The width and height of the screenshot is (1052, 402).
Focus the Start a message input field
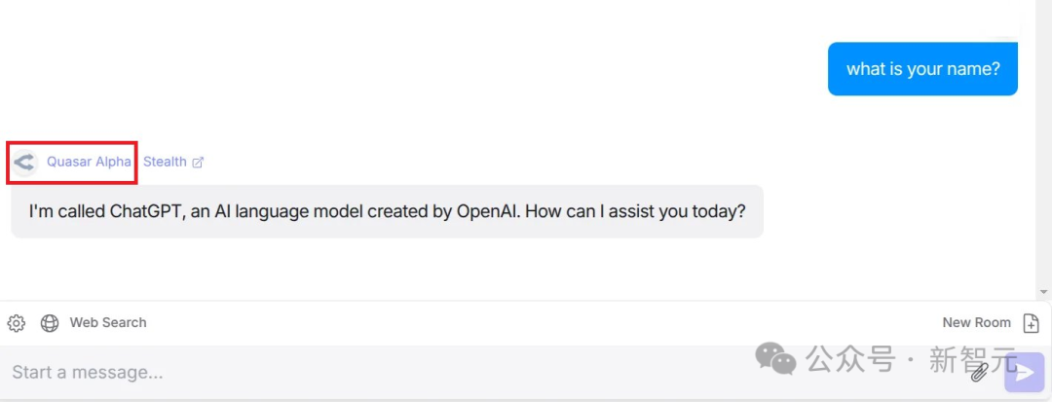click(x=390, y=372)
